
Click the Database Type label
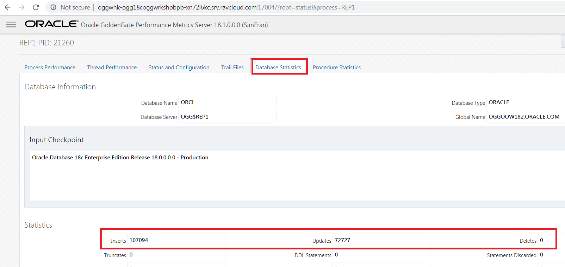468,103
